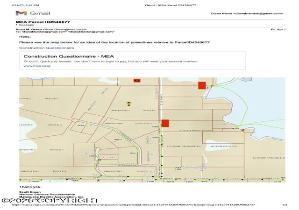
Task: Click sender email Scott.Green@mea.coop
Action: click(x=64, y=29)
